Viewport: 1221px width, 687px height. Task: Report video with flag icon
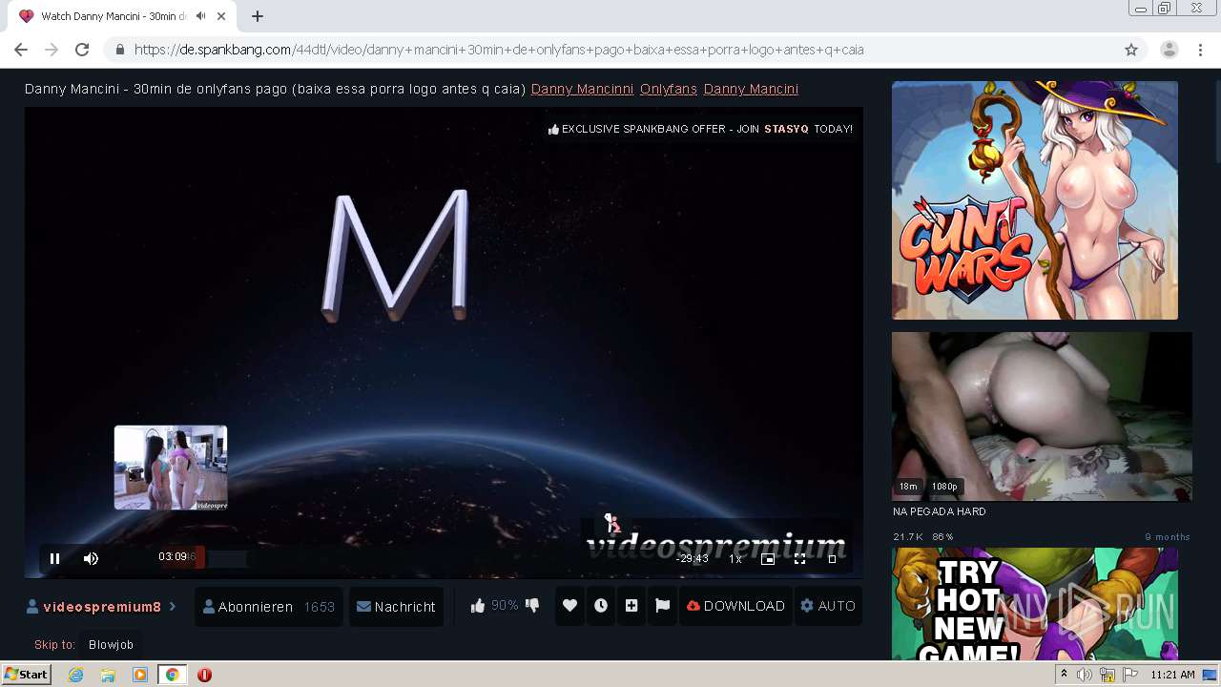(663, 606)
